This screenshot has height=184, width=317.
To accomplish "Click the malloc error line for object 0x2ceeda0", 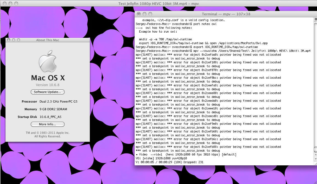I will 208,101.
